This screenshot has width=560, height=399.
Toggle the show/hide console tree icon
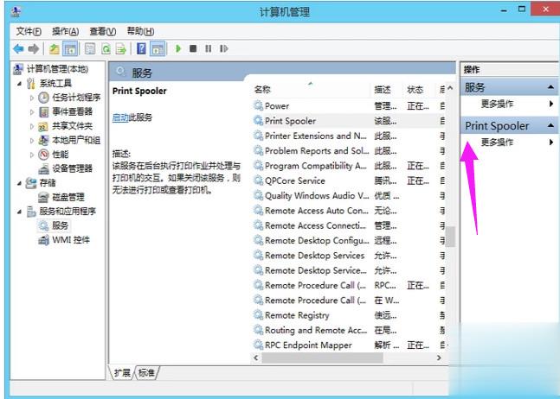(x=70, y=49)
